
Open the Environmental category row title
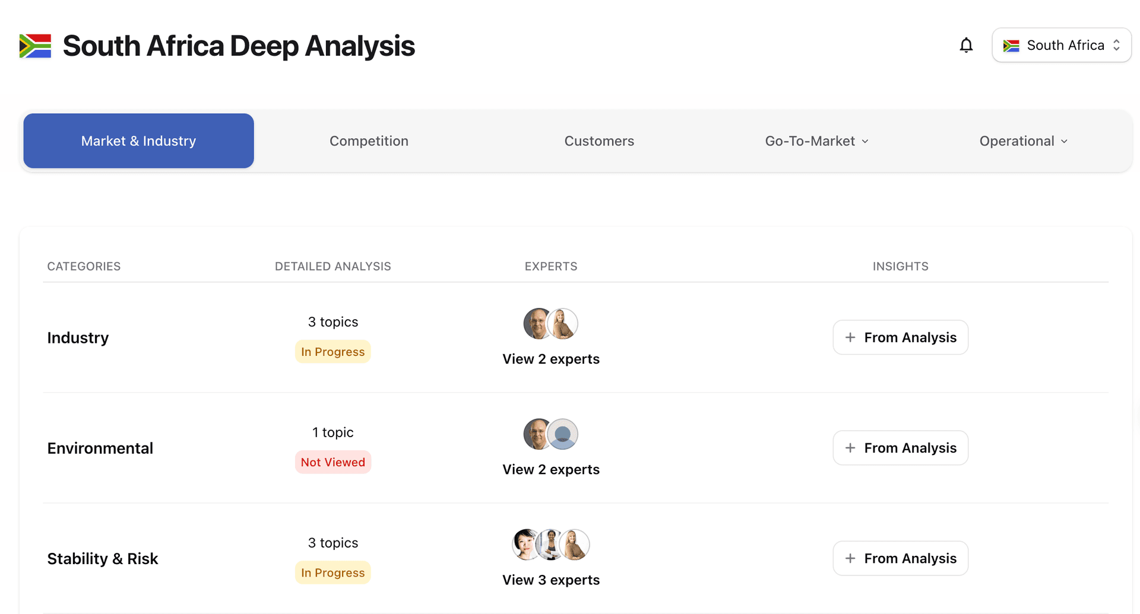[x=100, y=448]
